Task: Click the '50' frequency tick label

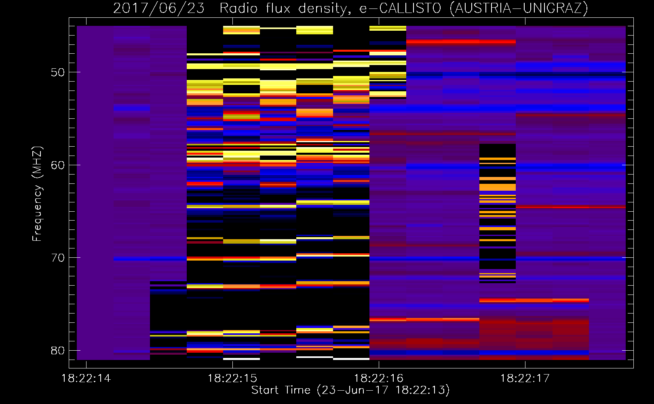Action: [58, 72]
